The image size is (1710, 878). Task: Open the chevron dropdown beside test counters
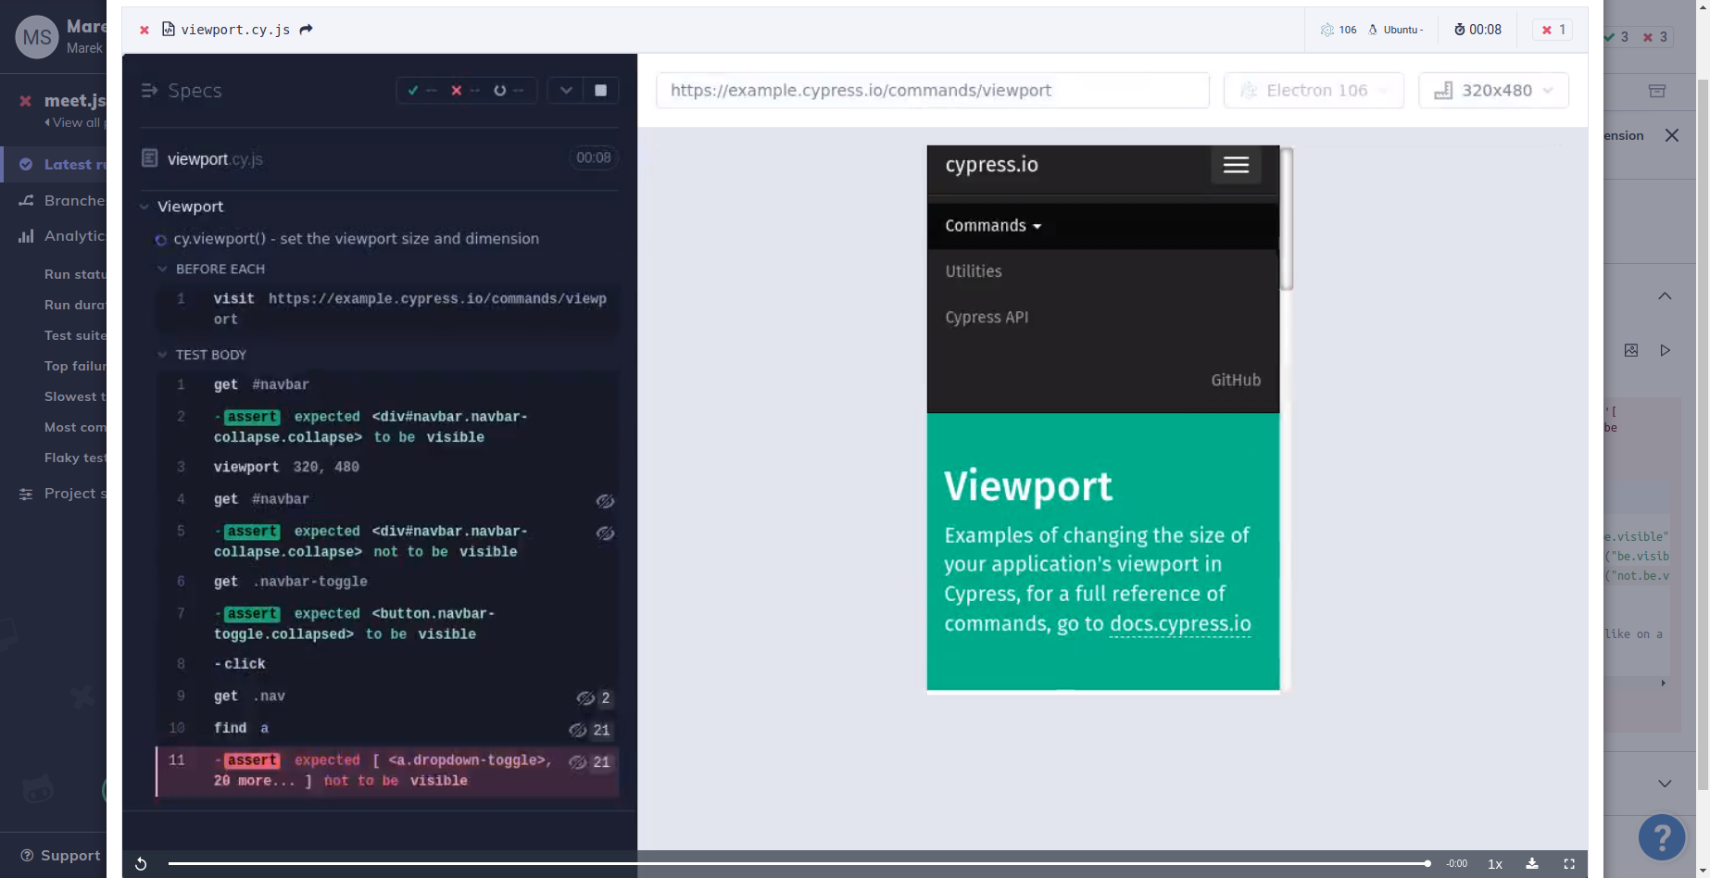click(566, 90)
